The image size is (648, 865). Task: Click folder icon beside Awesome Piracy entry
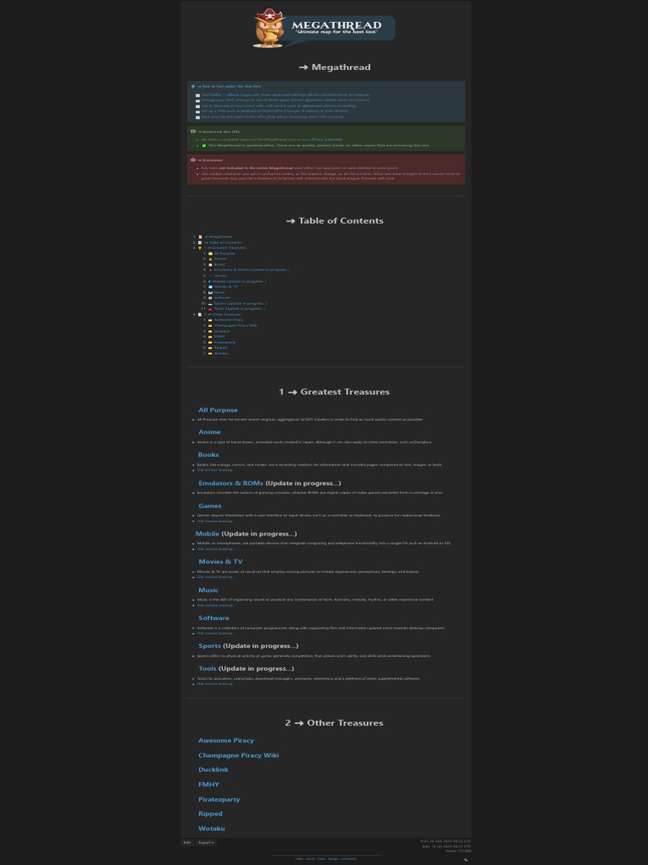pos(210,320)
